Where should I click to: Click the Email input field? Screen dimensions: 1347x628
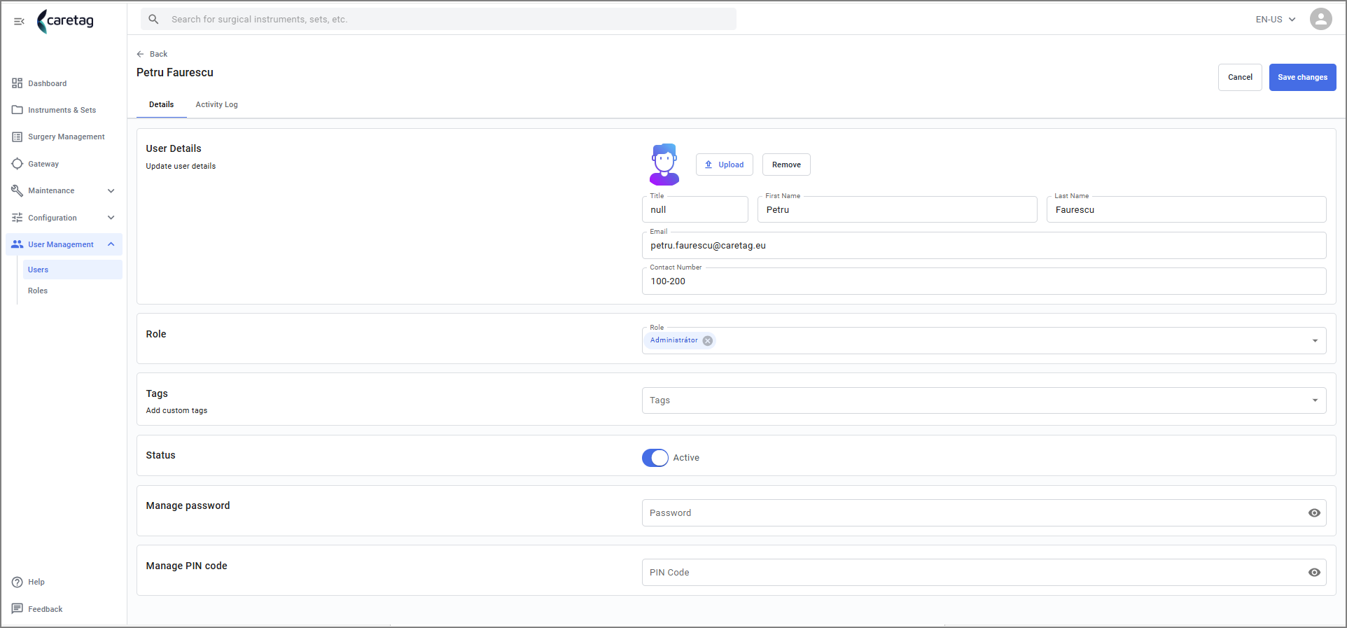(984, 245)
